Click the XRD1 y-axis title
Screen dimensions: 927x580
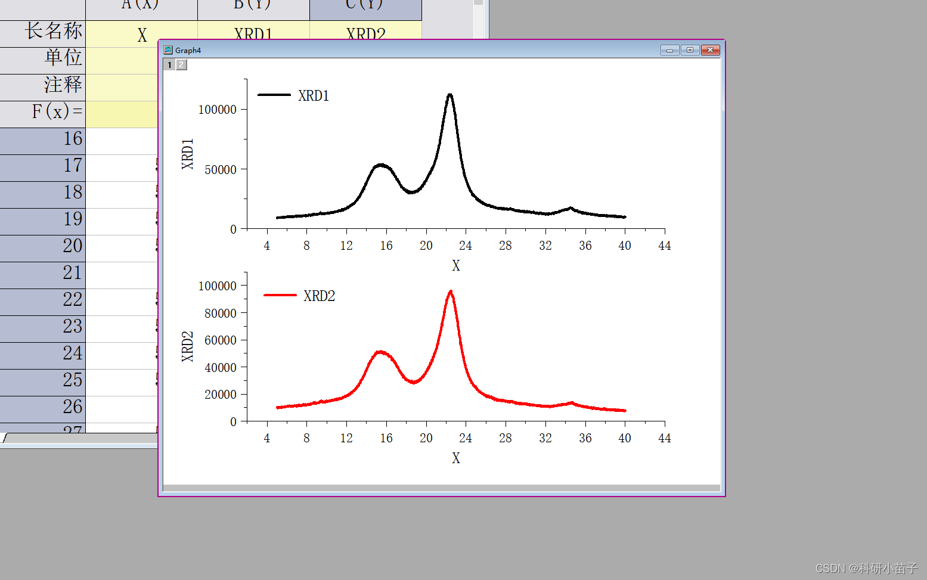[x=187, y=154]
